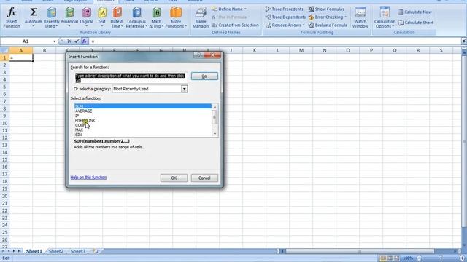Click the insert new worksheet tab icon
Image resolution: width=467 pixels, height=262 pixels.
click(x=96, y=251)
